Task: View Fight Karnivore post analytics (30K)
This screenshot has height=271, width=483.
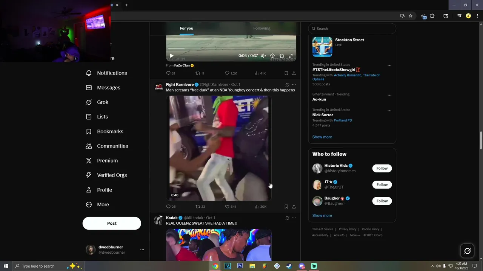Action: [261, 207]
